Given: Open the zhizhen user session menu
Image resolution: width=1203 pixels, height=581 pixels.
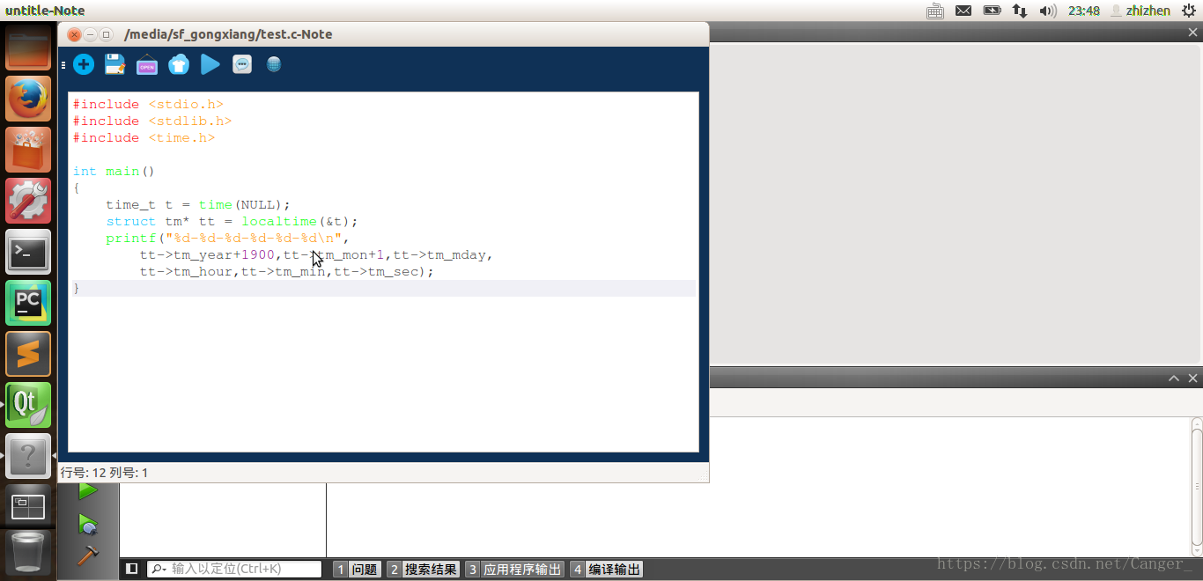Looking at the screenshot, I should click(1141, 11).
